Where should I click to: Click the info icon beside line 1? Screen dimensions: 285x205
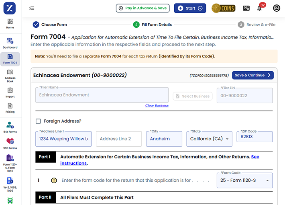click(54, 180)
